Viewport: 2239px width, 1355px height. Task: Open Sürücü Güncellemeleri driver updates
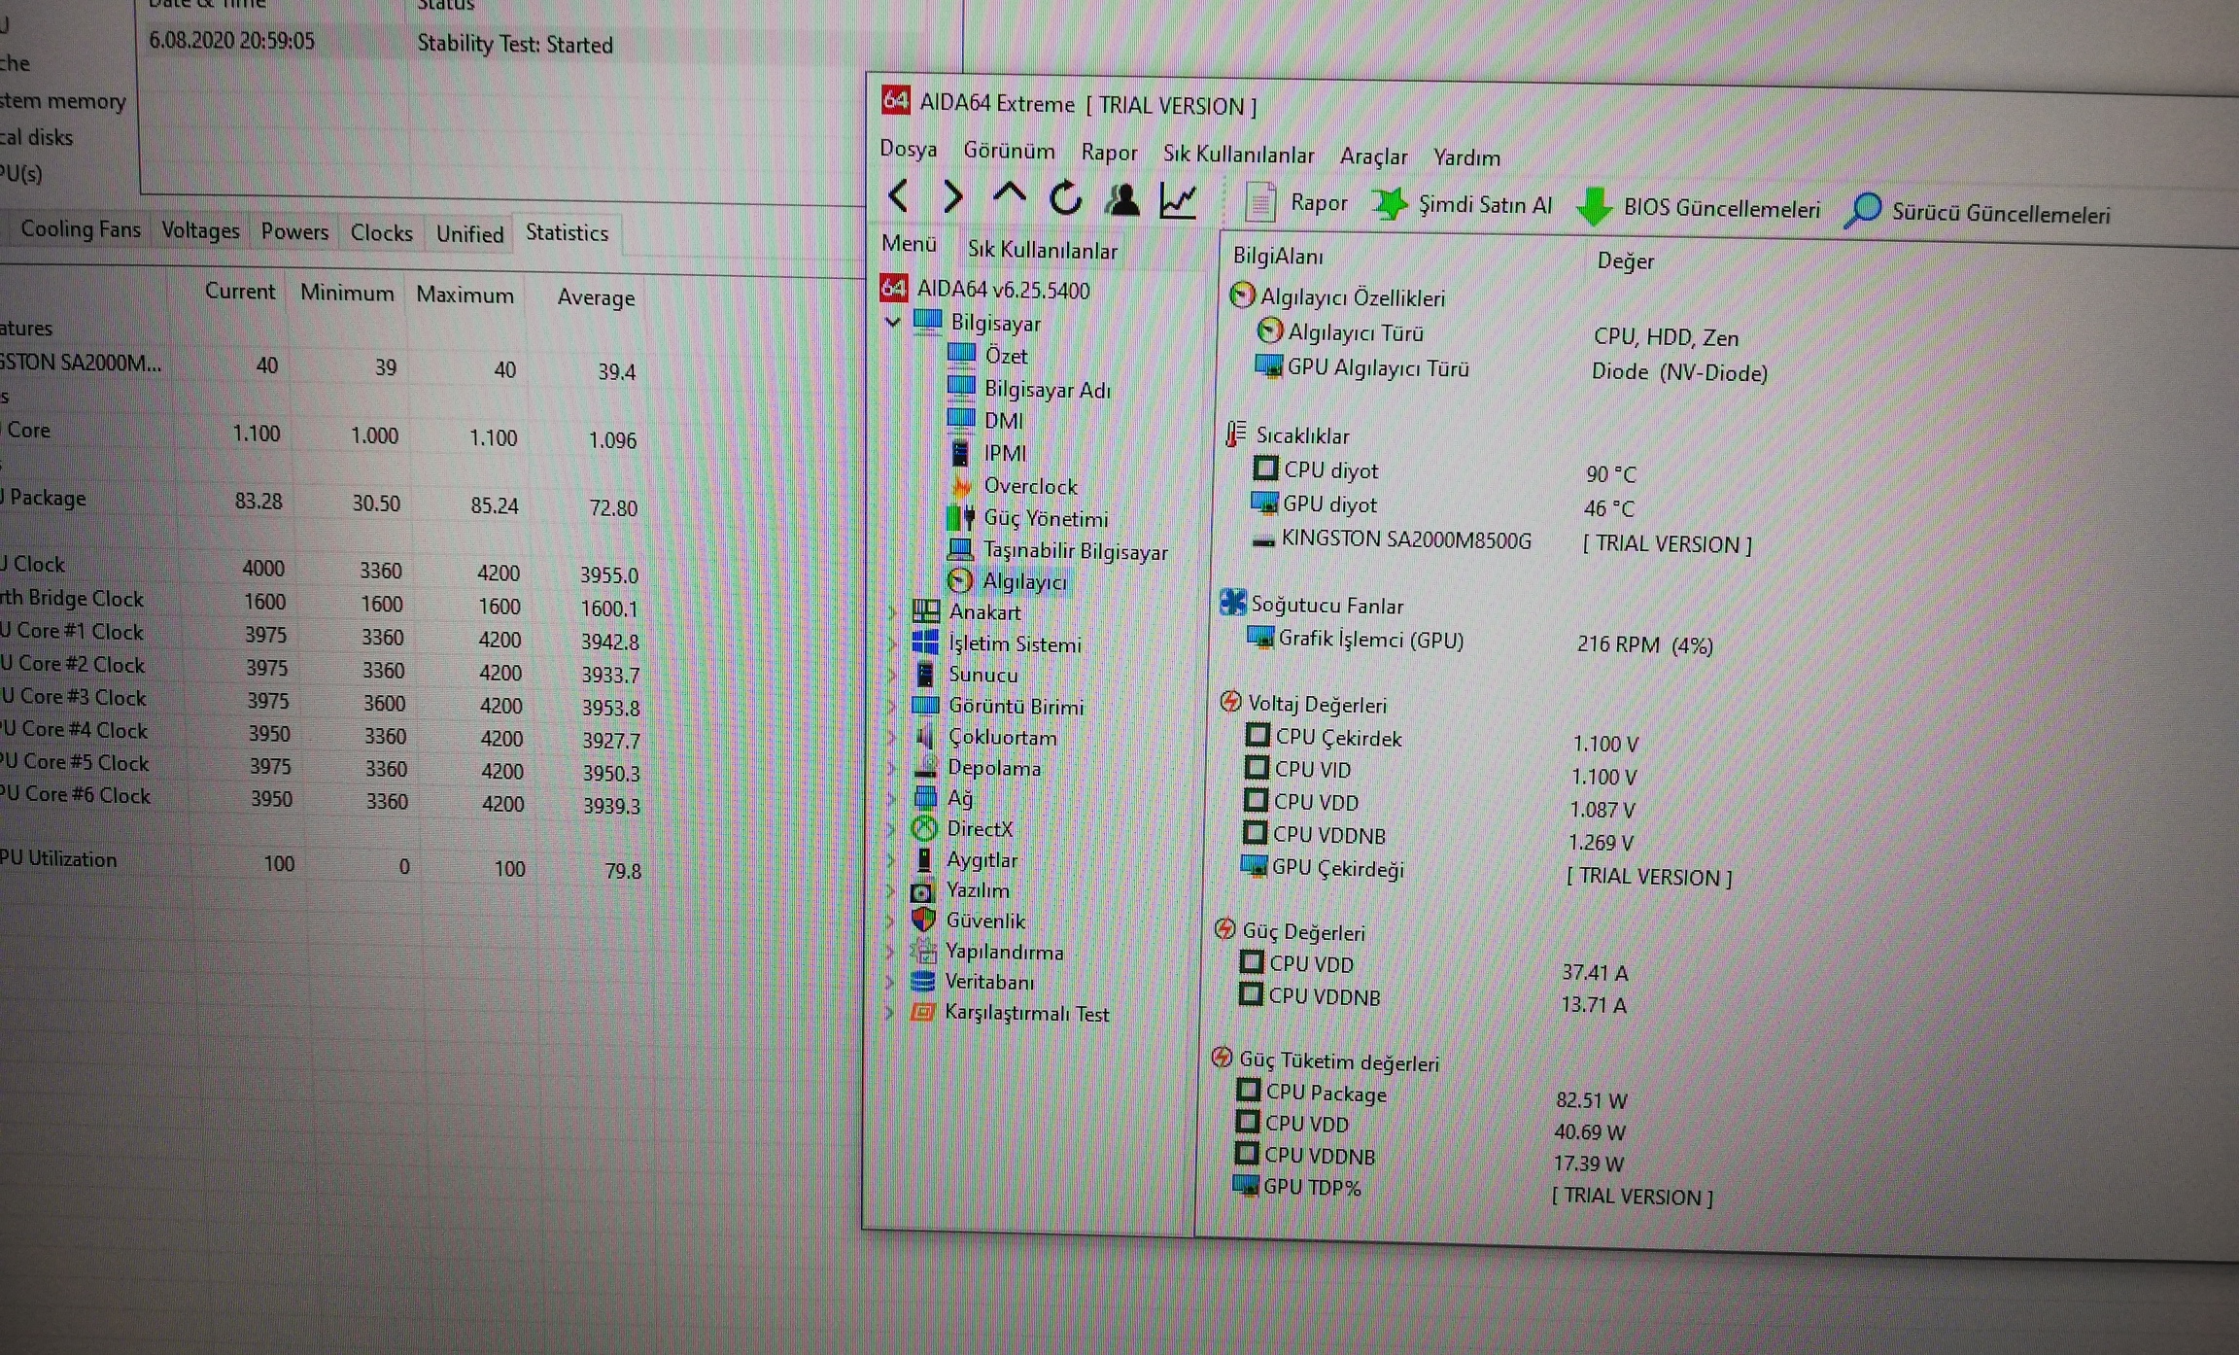click(1978, 214)
